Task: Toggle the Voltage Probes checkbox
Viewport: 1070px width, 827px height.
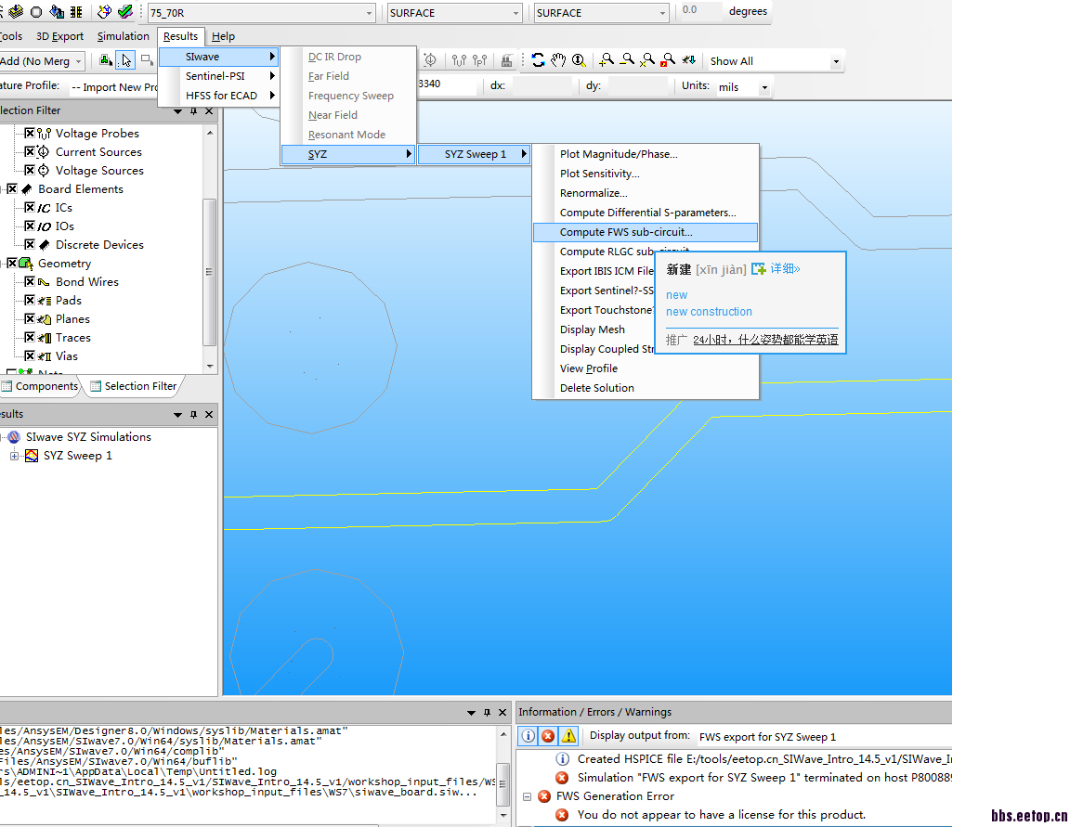Action: [30, 133]
